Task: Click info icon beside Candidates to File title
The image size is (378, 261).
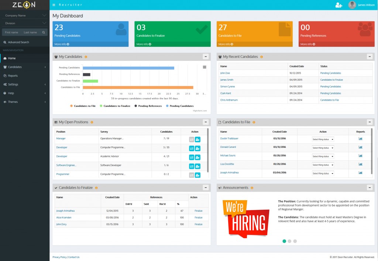Action: click(x=254, y=122)
